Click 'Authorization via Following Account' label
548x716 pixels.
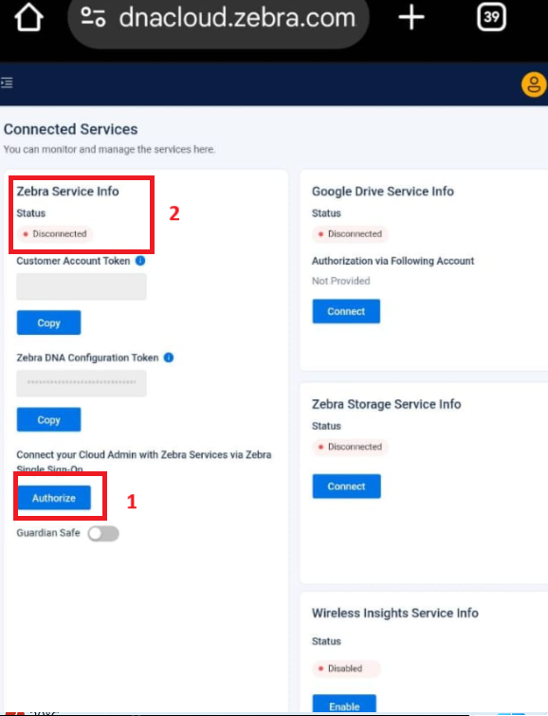(x=393, y=261)
